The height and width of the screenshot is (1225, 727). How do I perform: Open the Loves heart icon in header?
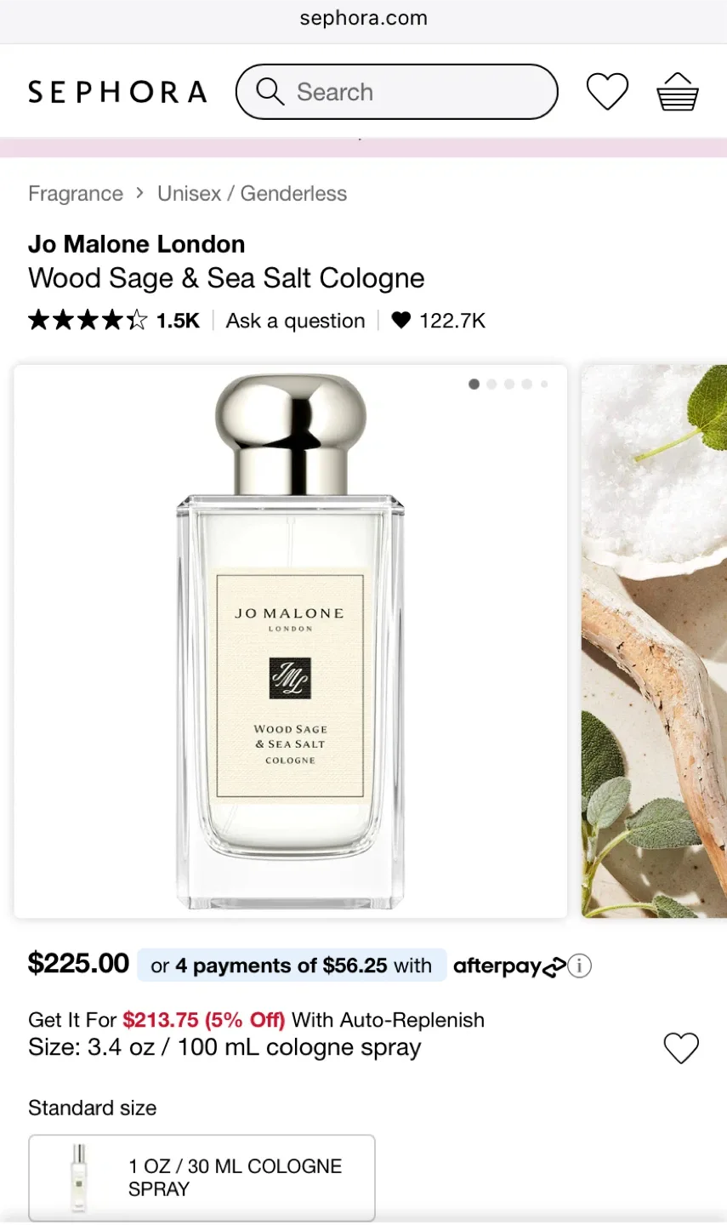607,92
